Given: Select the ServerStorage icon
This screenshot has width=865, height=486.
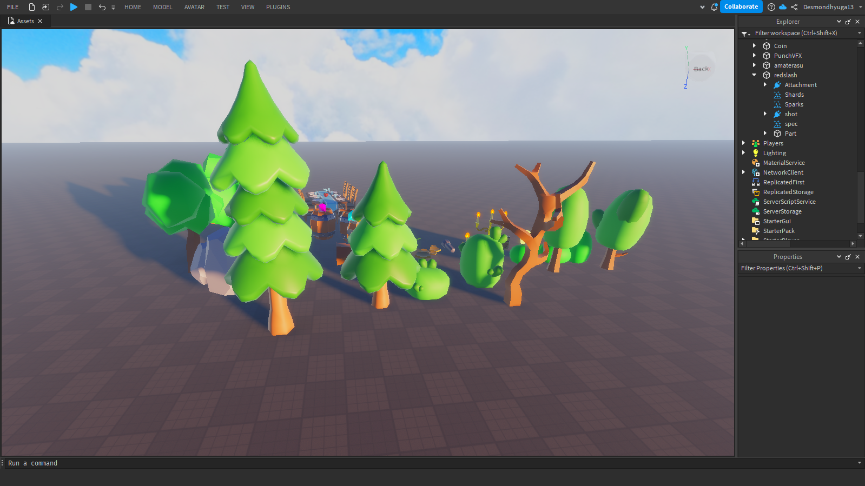Looking at the screenshot, I should (756, 211).
